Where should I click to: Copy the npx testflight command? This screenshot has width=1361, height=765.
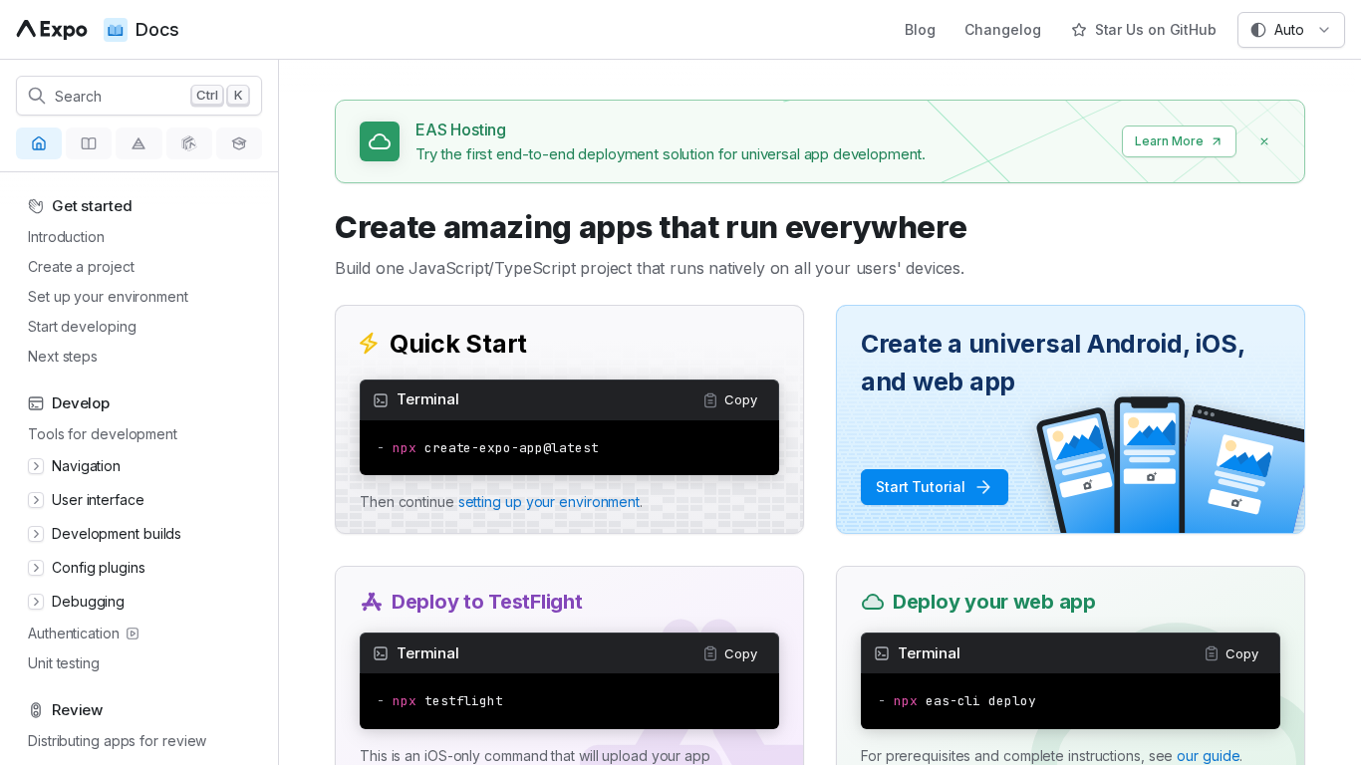coord(730,653)
